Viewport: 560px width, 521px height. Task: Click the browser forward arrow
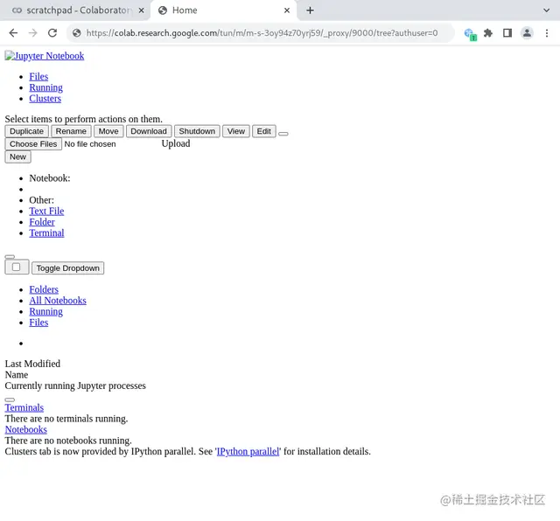33,33
